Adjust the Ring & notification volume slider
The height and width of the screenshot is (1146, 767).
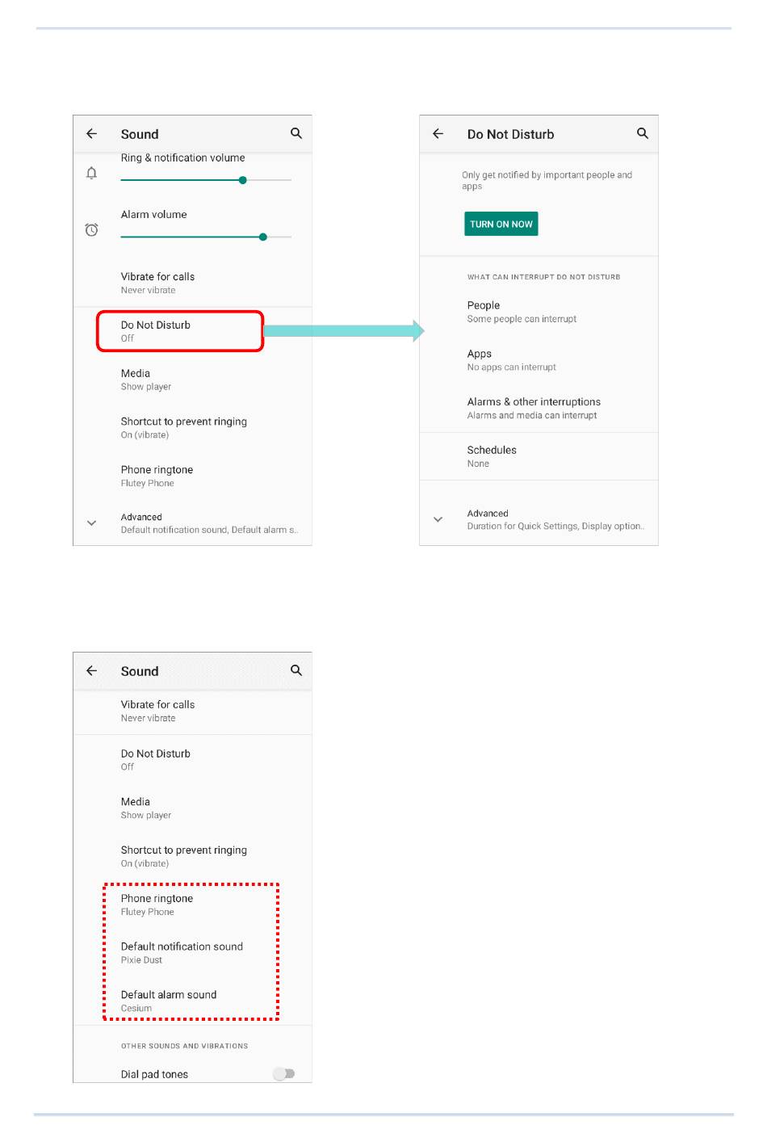pos(206,180)
